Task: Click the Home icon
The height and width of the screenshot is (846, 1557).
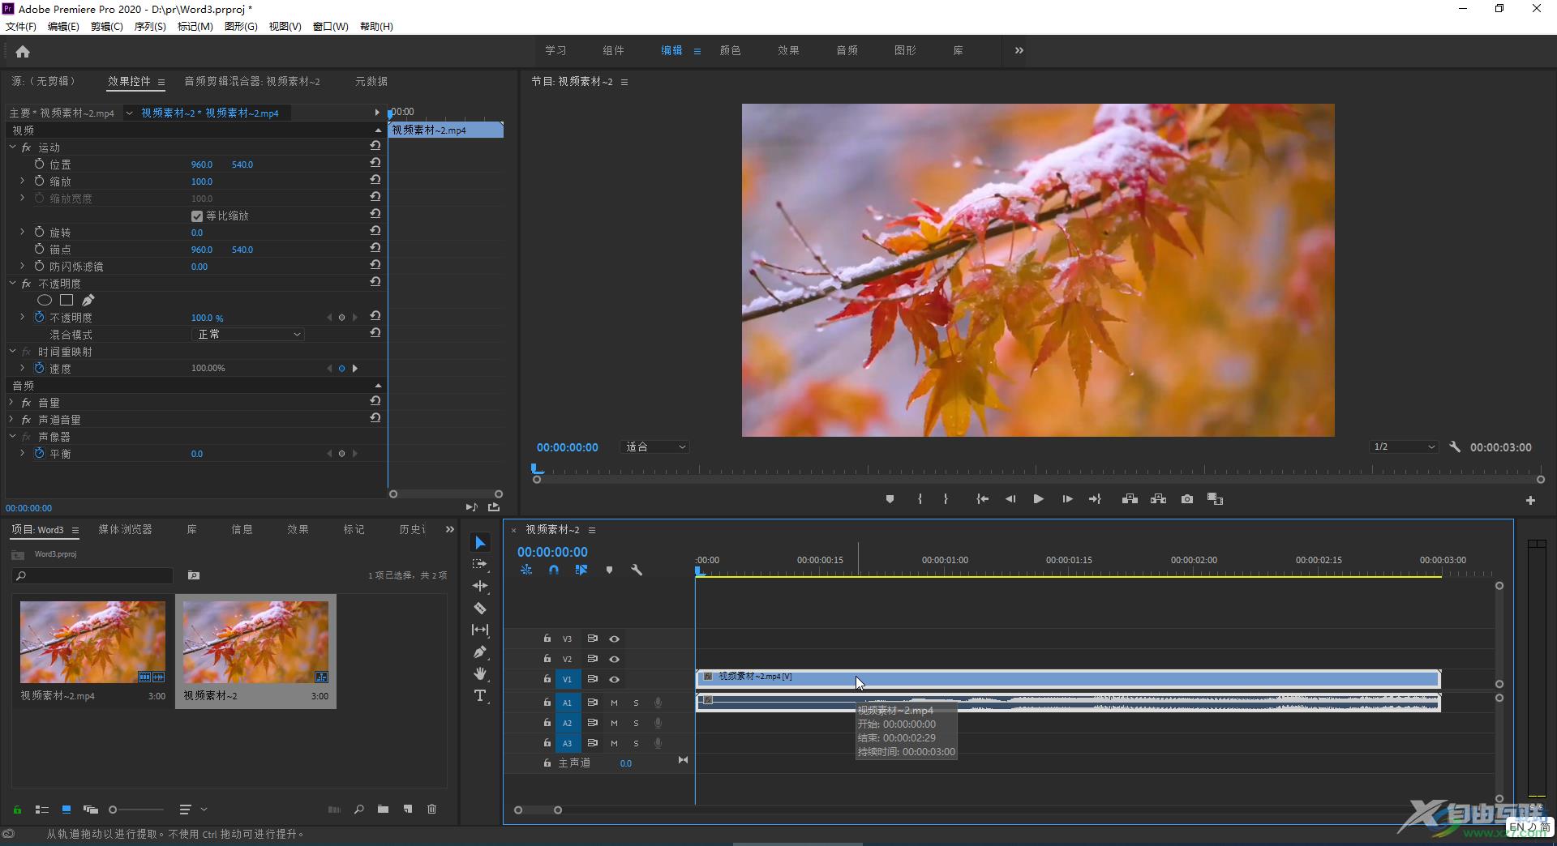Action: point(23,52)
